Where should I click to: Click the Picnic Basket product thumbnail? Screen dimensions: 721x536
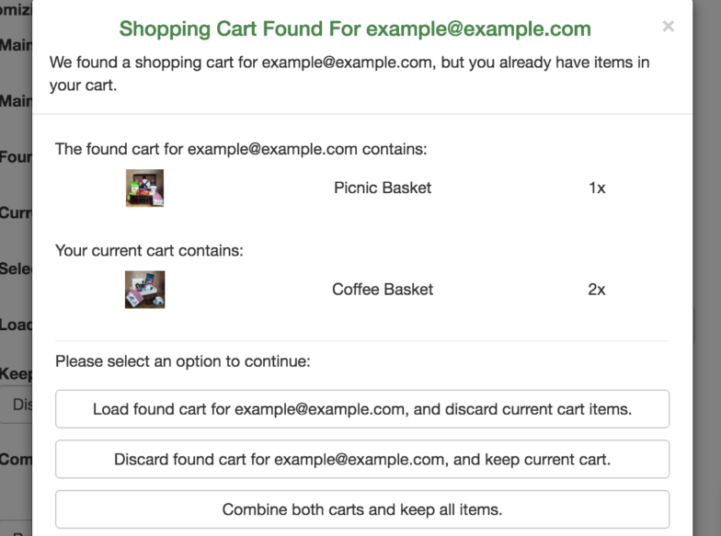(x=144, y=188)
